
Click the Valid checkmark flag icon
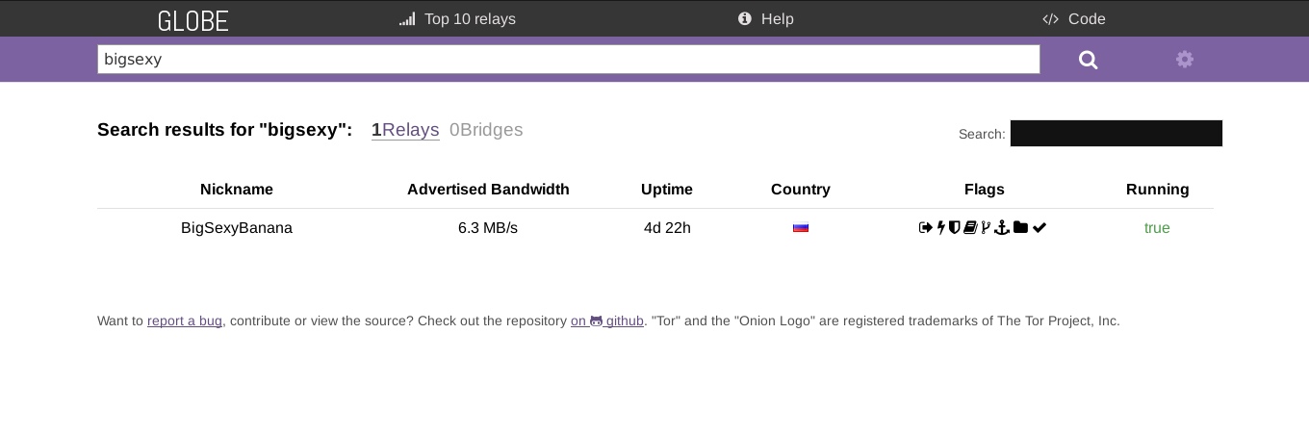pos(1039,228)
